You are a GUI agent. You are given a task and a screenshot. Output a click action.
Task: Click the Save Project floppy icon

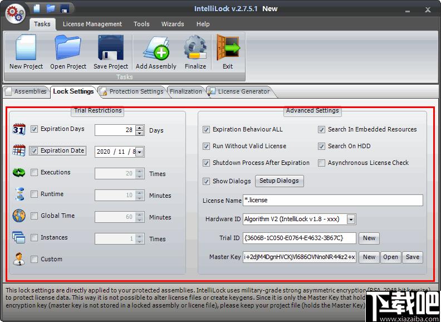click(111, 47)
